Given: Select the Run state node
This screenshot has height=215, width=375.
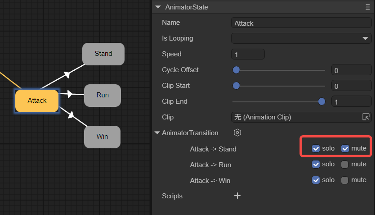Looking at the screenshot, I should (103, 95).
